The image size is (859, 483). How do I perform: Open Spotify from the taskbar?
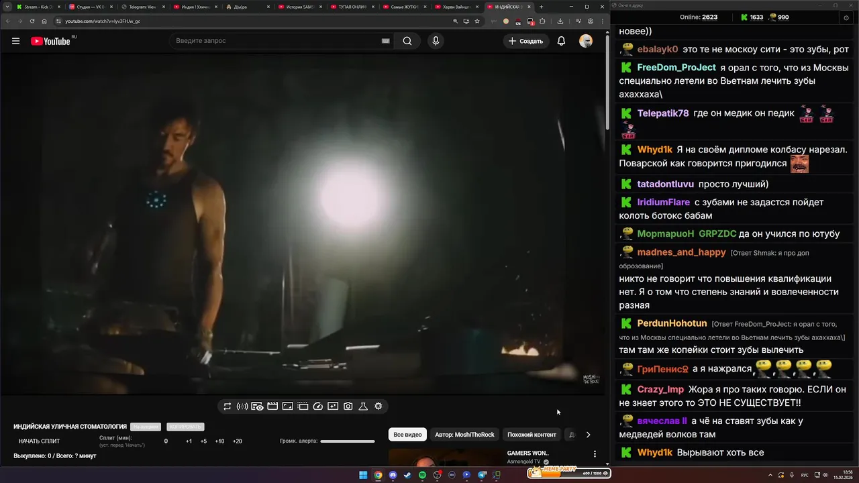point(422,475)
